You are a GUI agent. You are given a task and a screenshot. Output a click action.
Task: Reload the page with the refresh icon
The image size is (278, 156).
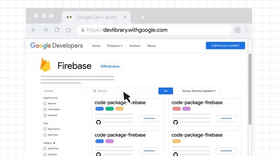point(57,30)
